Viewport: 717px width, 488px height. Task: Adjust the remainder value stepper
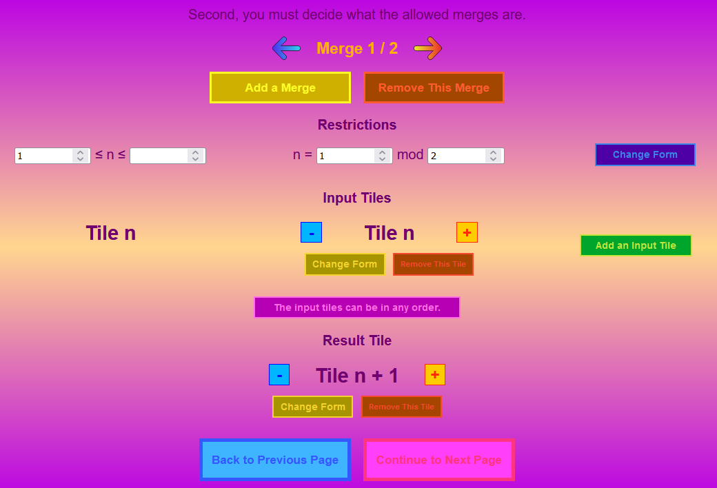click(382, 156)
